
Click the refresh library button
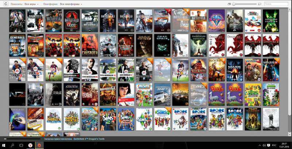click(6, 4)
